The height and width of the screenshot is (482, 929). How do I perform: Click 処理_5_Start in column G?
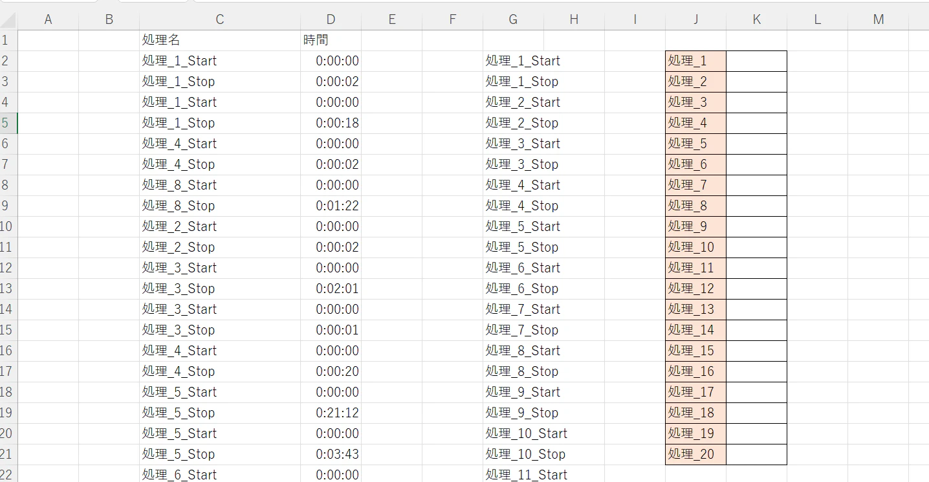[x=523, y=226]
